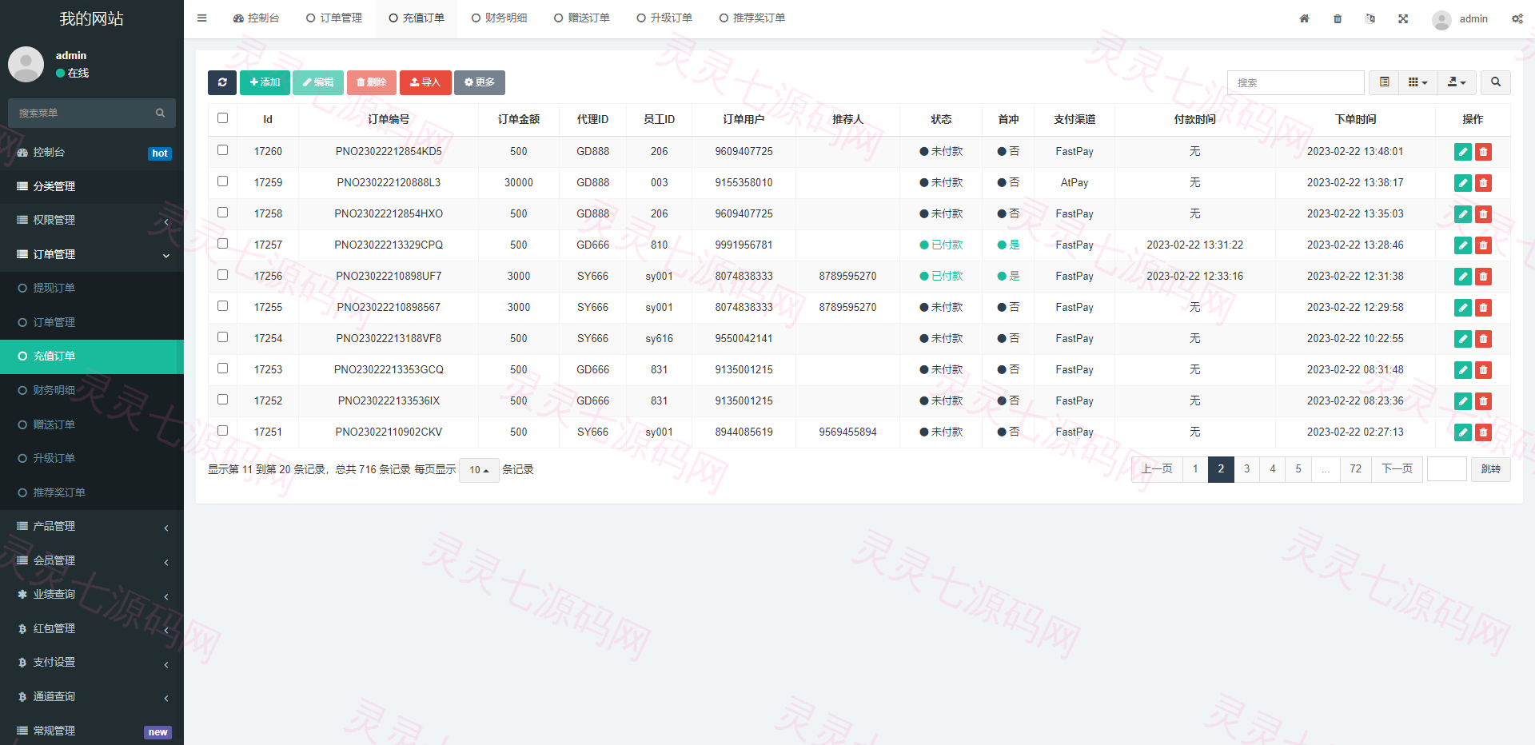1535x745 pixels.
Task: Go to 下一页 next page
Action: pos(1397,469)
